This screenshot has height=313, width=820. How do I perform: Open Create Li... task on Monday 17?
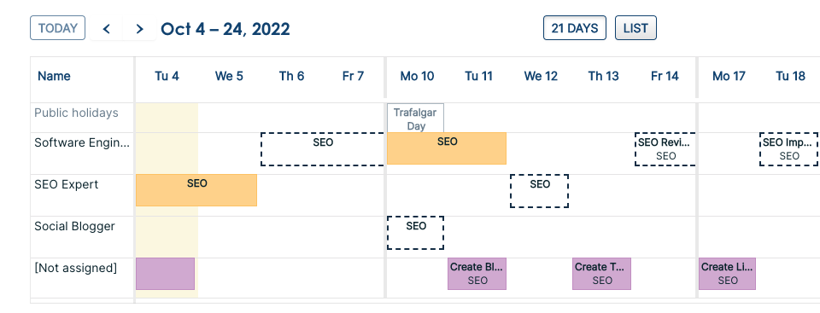click(728, 273)
